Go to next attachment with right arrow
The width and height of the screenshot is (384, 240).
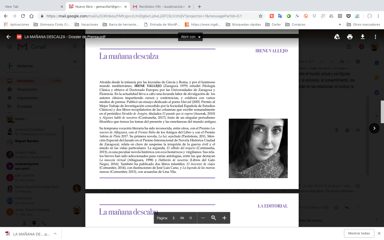pos(374,128)
